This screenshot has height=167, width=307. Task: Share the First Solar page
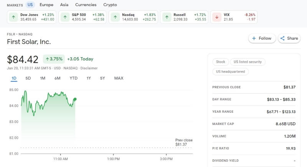[x=289, y=38]
